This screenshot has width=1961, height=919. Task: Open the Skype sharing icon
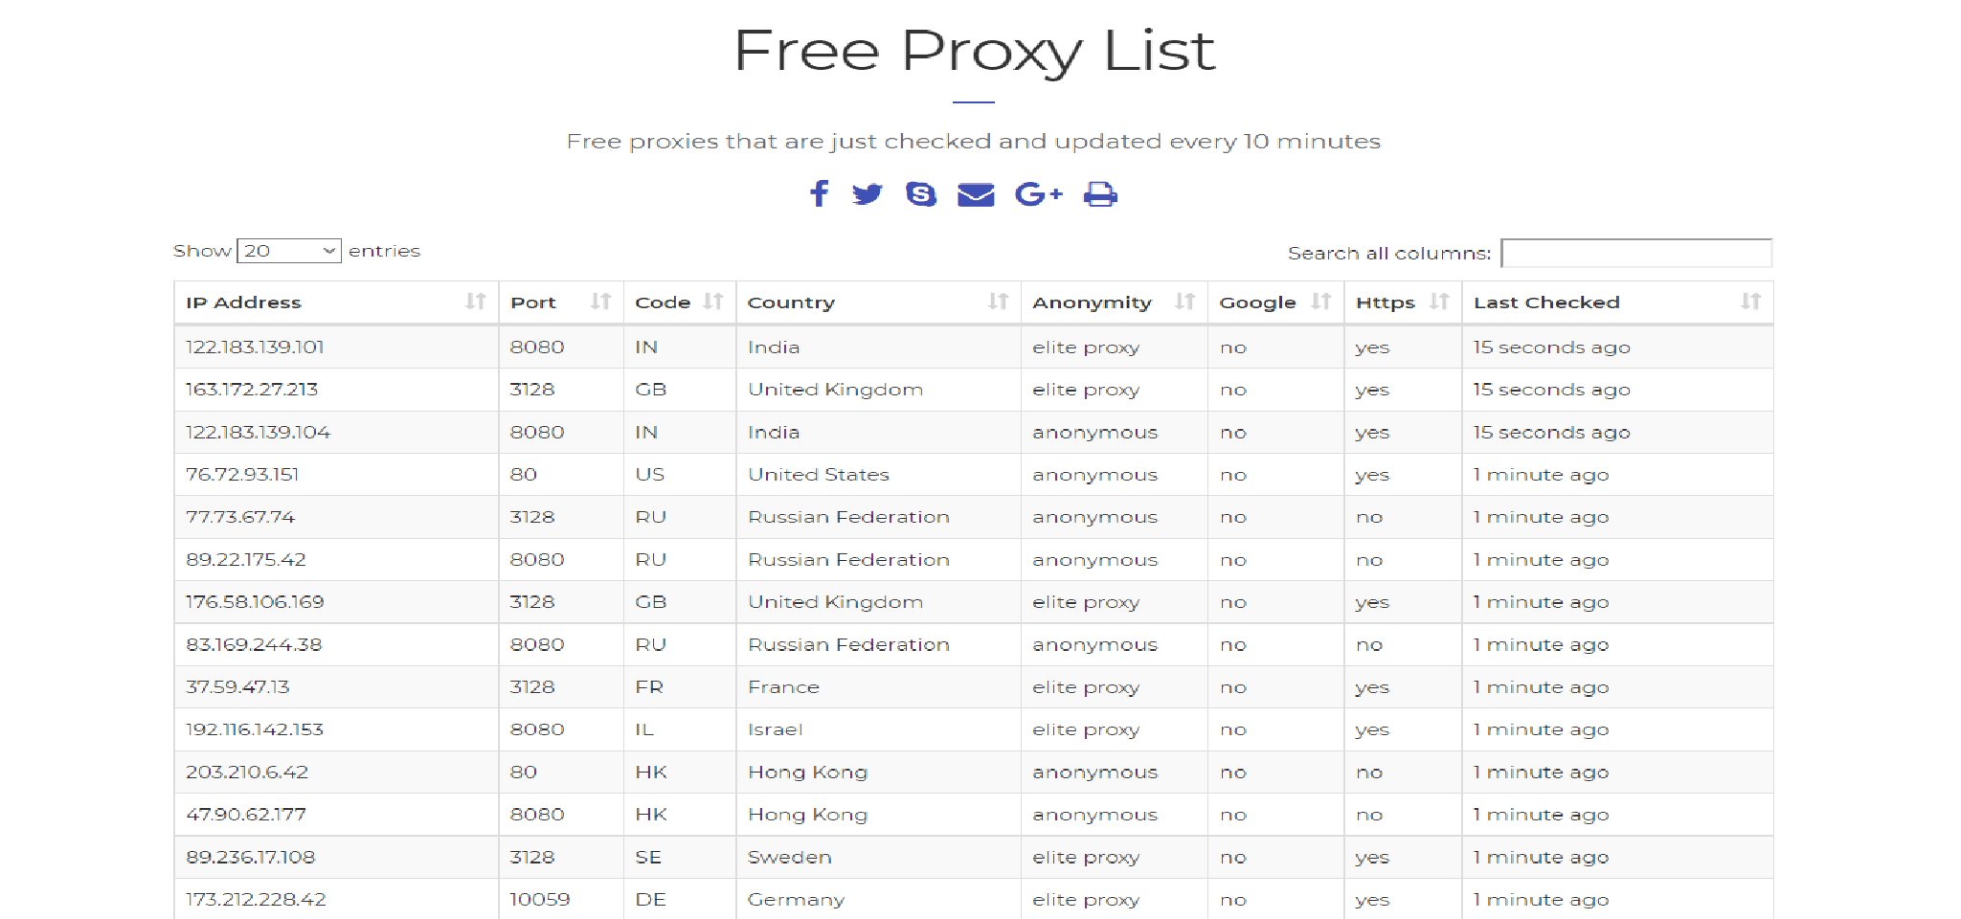921,193
